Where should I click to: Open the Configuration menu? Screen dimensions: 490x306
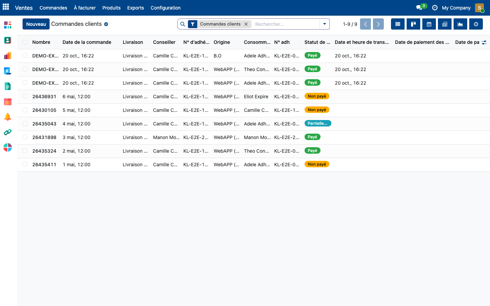165,8
